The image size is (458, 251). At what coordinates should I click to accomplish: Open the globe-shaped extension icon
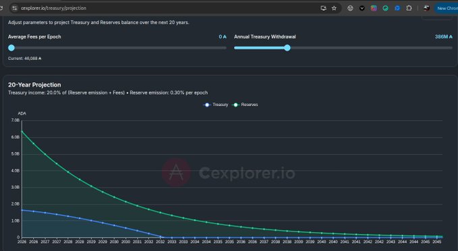point(350,8)
